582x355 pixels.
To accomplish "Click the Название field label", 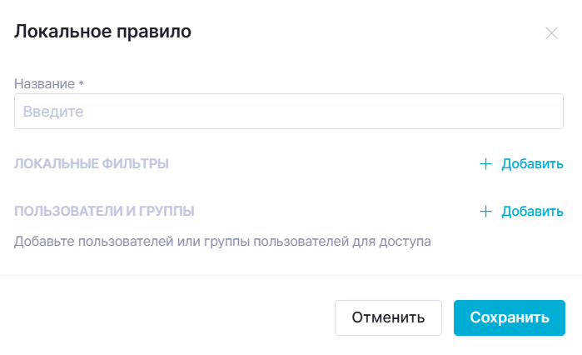I will (44, 83).
